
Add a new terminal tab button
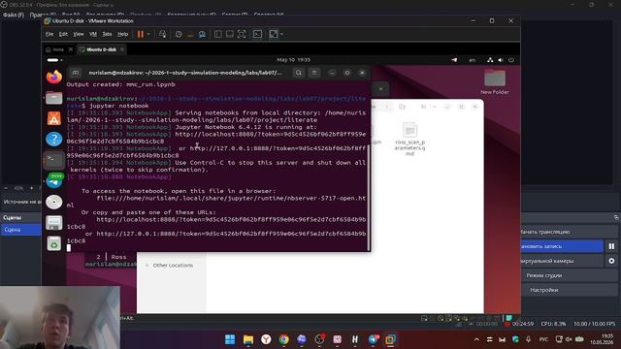(76, 73)
